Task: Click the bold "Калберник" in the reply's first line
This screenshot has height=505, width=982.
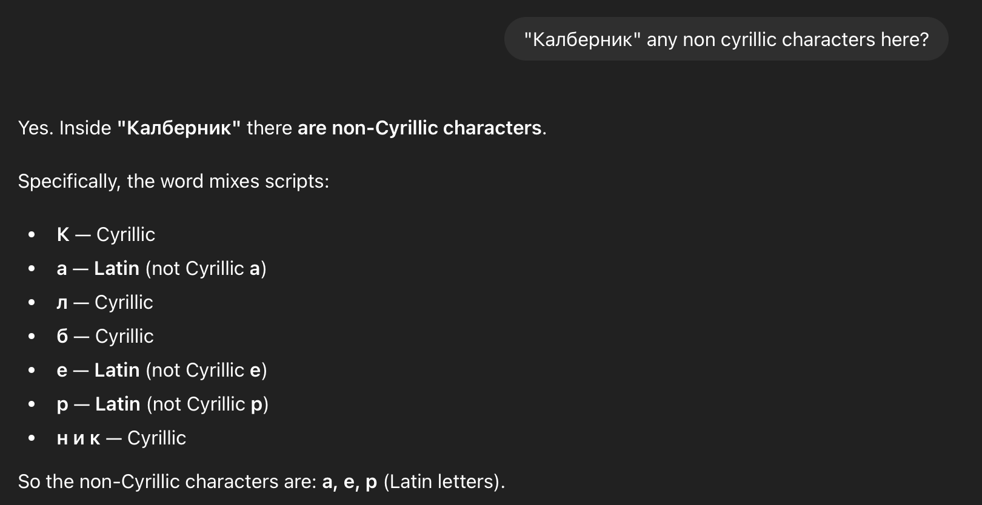Action: tap(179, 128)
